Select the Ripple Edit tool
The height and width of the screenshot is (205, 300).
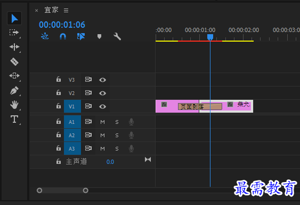tap(14, 47)
